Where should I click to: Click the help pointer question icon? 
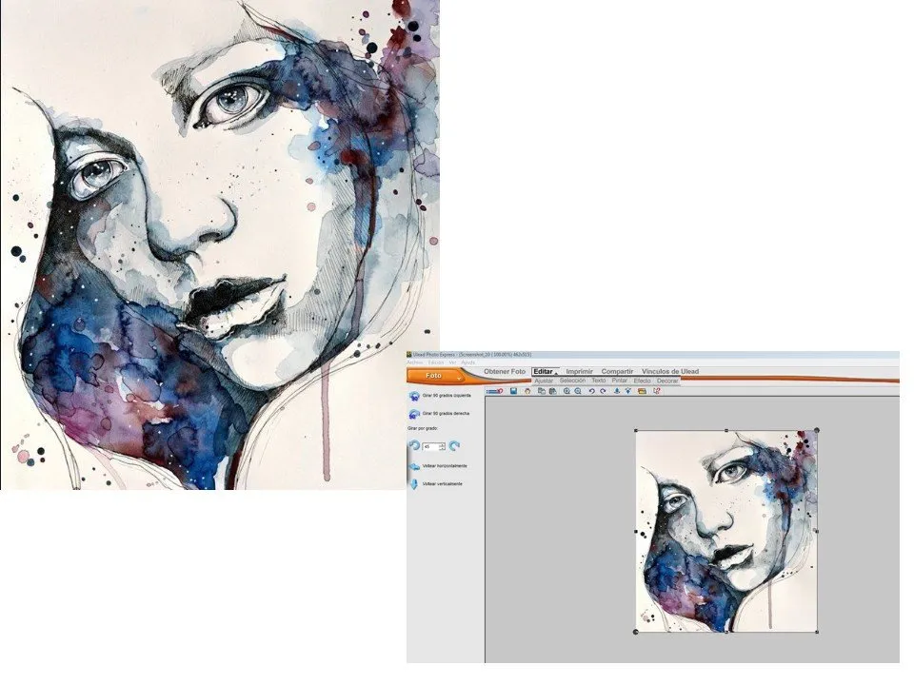pos(657,391)
